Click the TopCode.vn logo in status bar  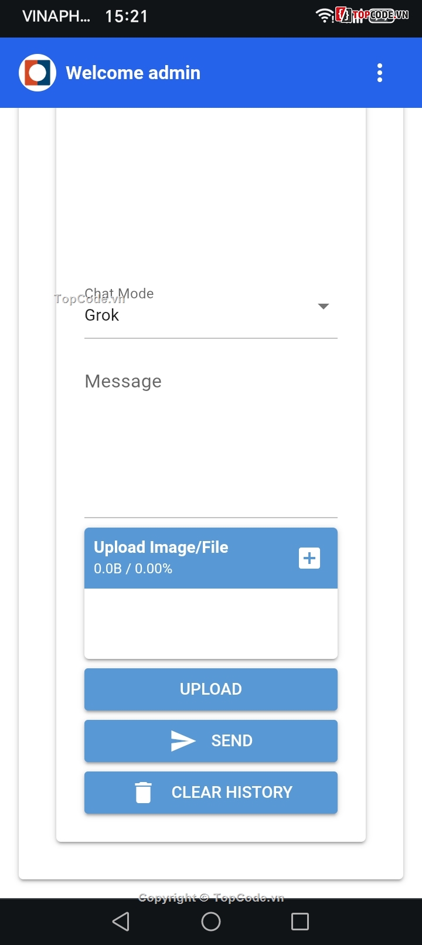pos(372,15)
